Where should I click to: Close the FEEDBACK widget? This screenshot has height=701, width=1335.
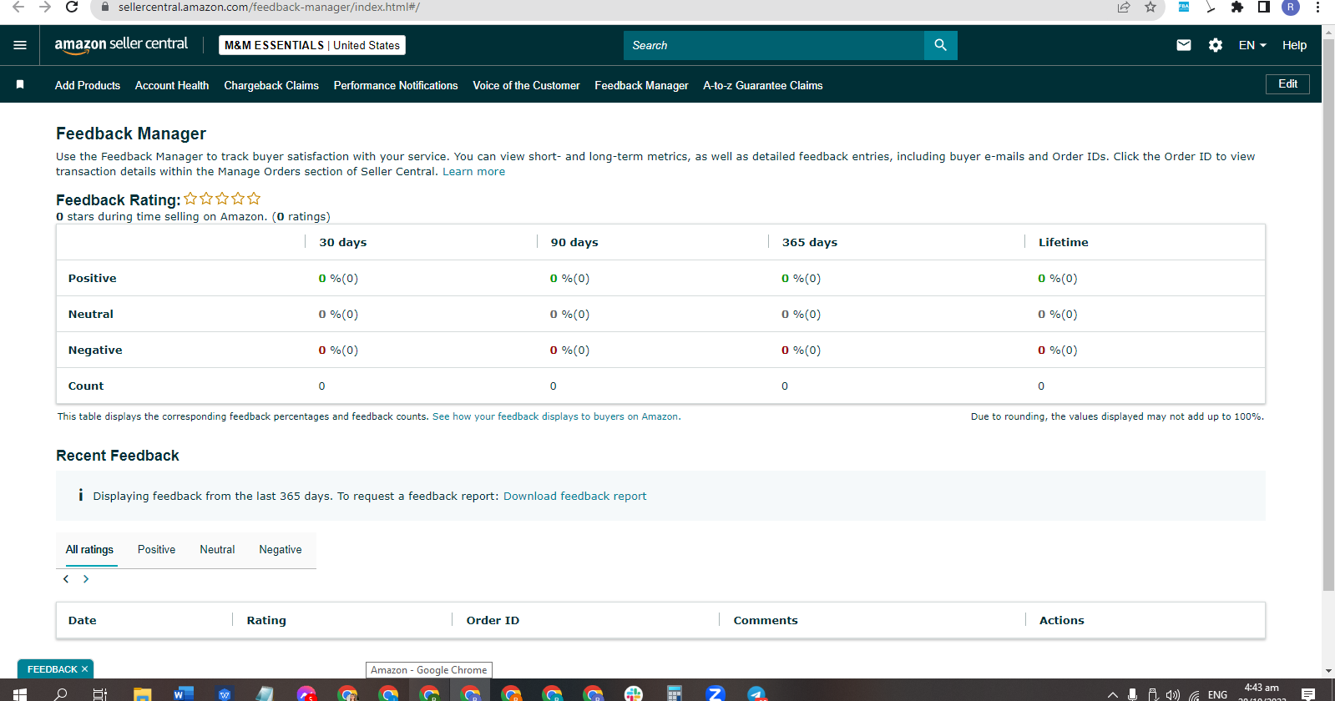[x=85, y=669]
